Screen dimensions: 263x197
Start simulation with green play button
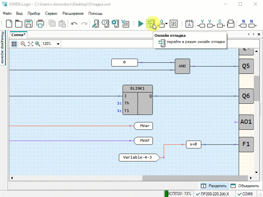pos(141,24)
